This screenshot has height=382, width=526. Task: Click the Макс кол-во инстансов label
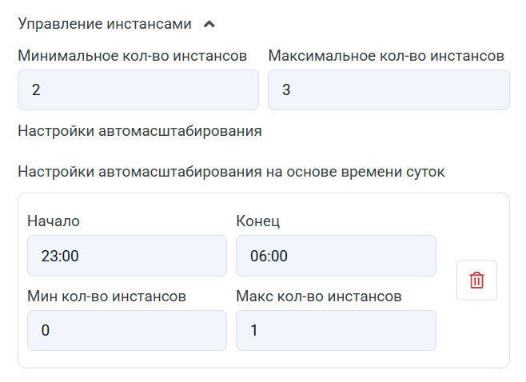click(318, 296)
